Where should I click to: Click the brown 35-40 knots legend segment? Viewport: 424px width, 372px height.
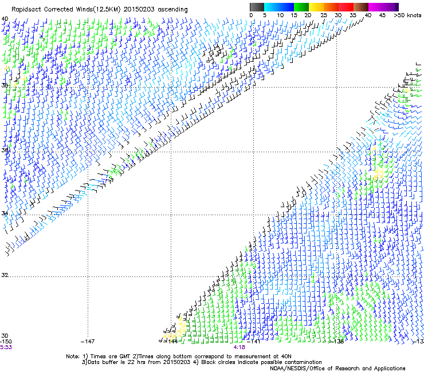361,7
